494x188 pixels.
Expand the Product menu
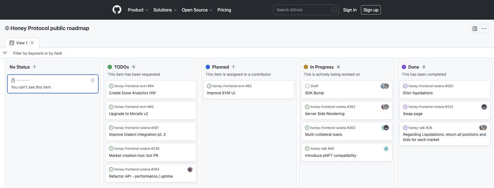(x=138, y=10)
